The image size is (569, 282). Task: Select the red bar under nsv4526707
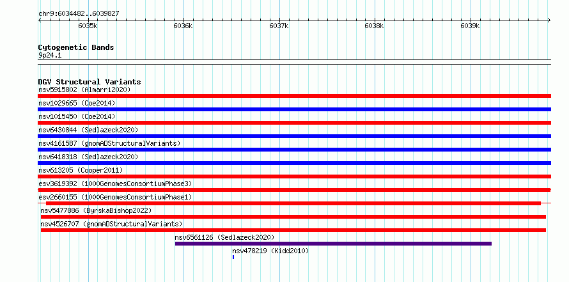[x=293, y=230]
